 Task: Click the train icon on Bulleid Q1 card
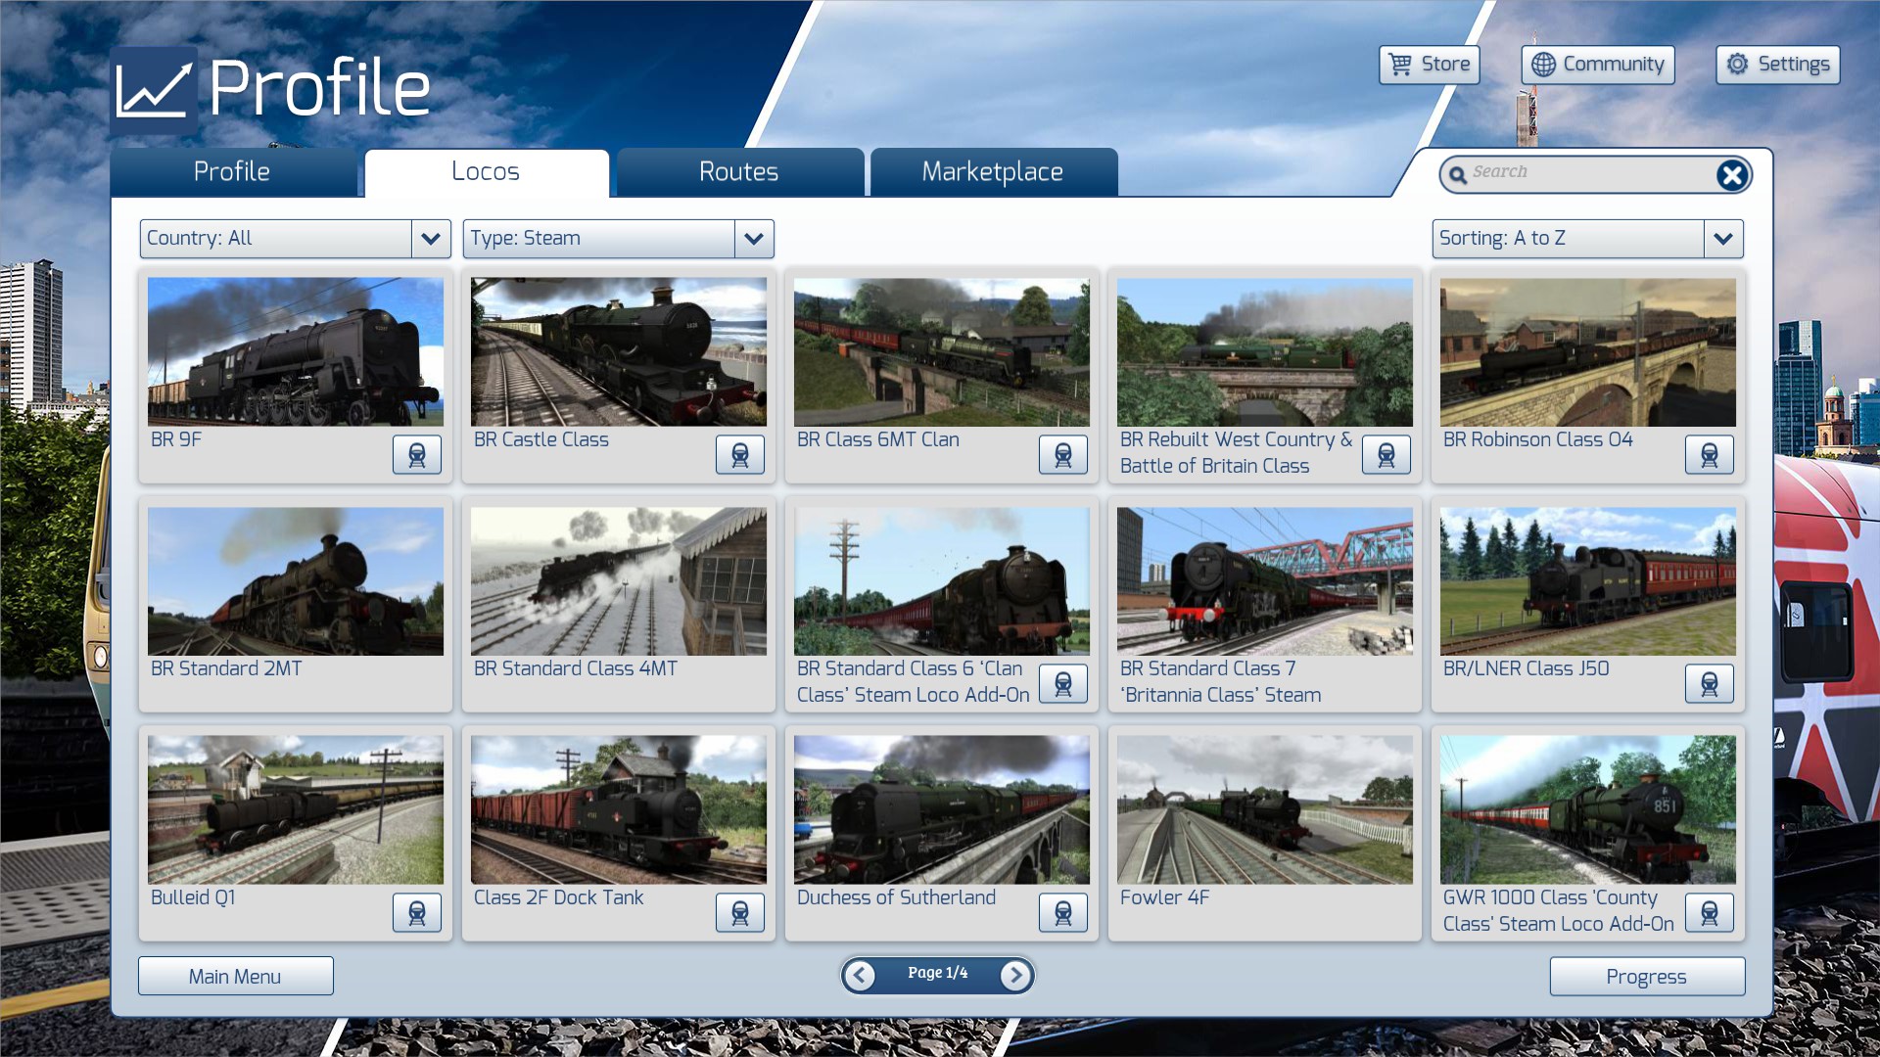pyautogui.click(x=417, y=913)
